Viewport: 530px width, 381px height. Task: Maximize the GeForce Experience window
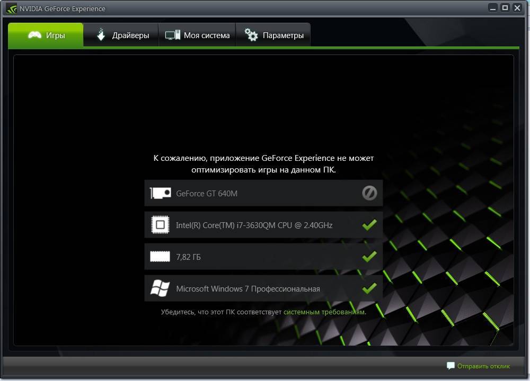pyautogui.click(x=505, y=8)
